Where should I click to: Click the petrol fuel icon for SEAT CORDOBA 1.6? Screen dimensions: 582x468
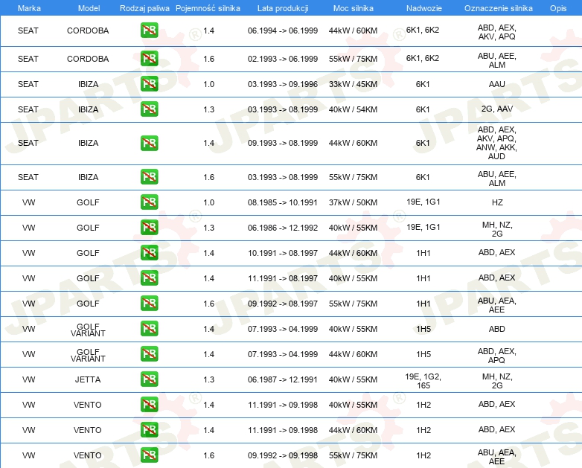[x=149, y=59]
